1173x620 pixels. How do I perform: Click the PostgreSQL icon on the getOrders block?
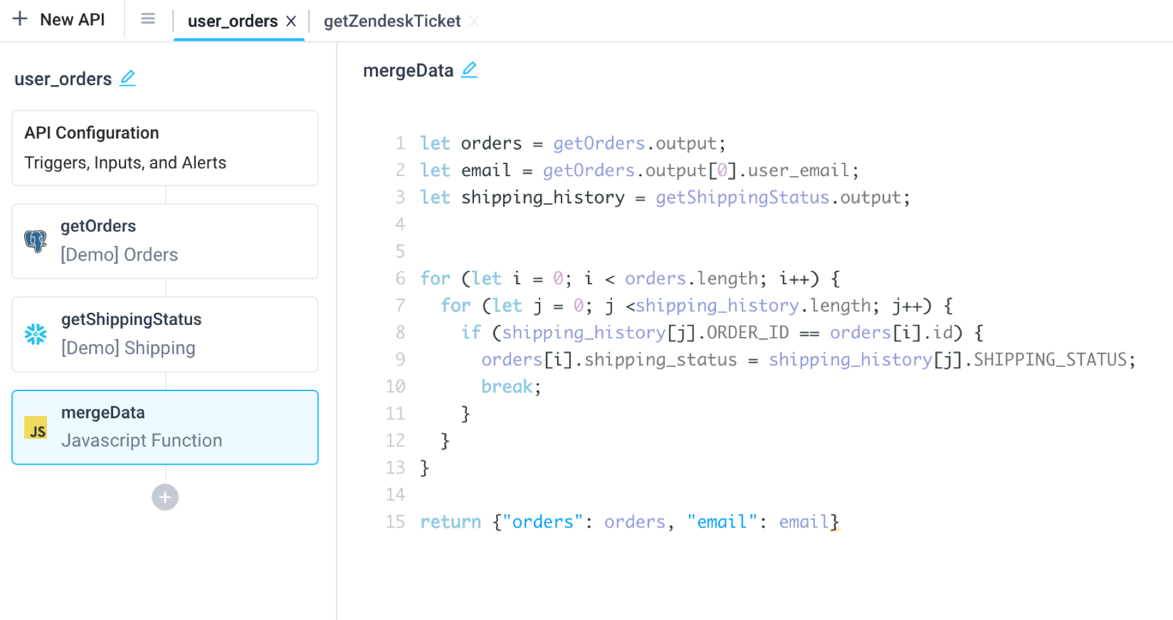pyautogui.click(x=36, y=241)
